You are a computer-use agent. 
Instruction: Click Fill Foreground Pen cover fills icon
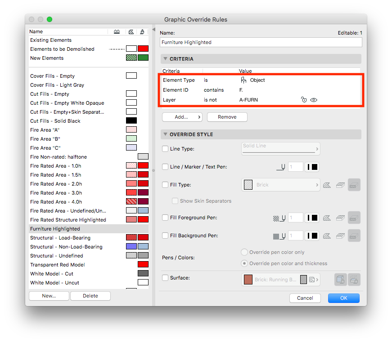coord(340,218)
